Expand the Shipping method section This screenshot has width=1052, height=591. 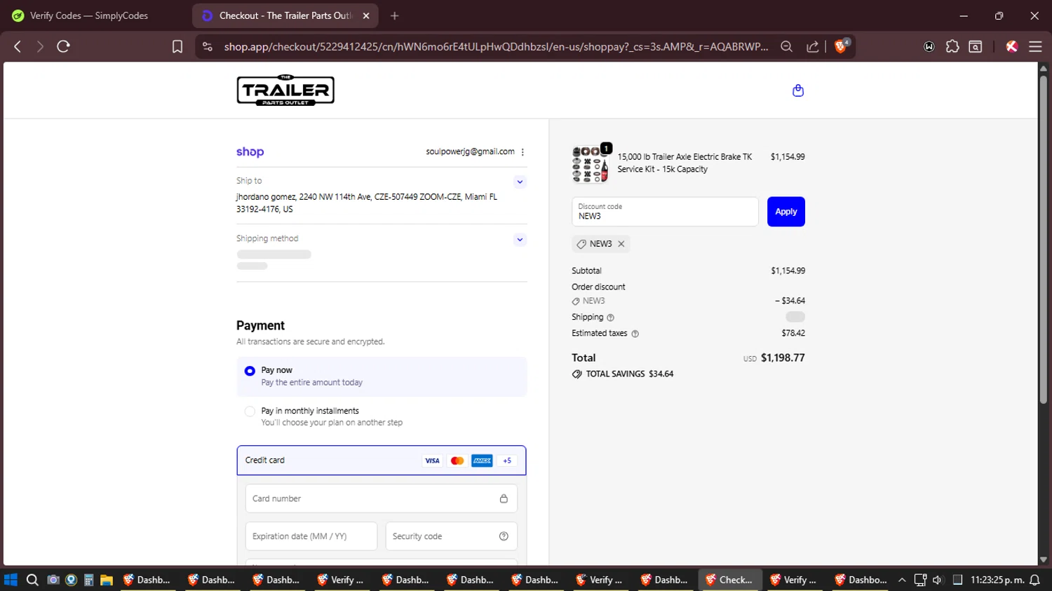click(x=520, y=240)
